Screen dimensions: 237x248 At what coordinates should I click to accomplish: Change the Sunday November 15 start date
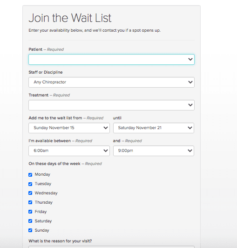click(69, 128)
